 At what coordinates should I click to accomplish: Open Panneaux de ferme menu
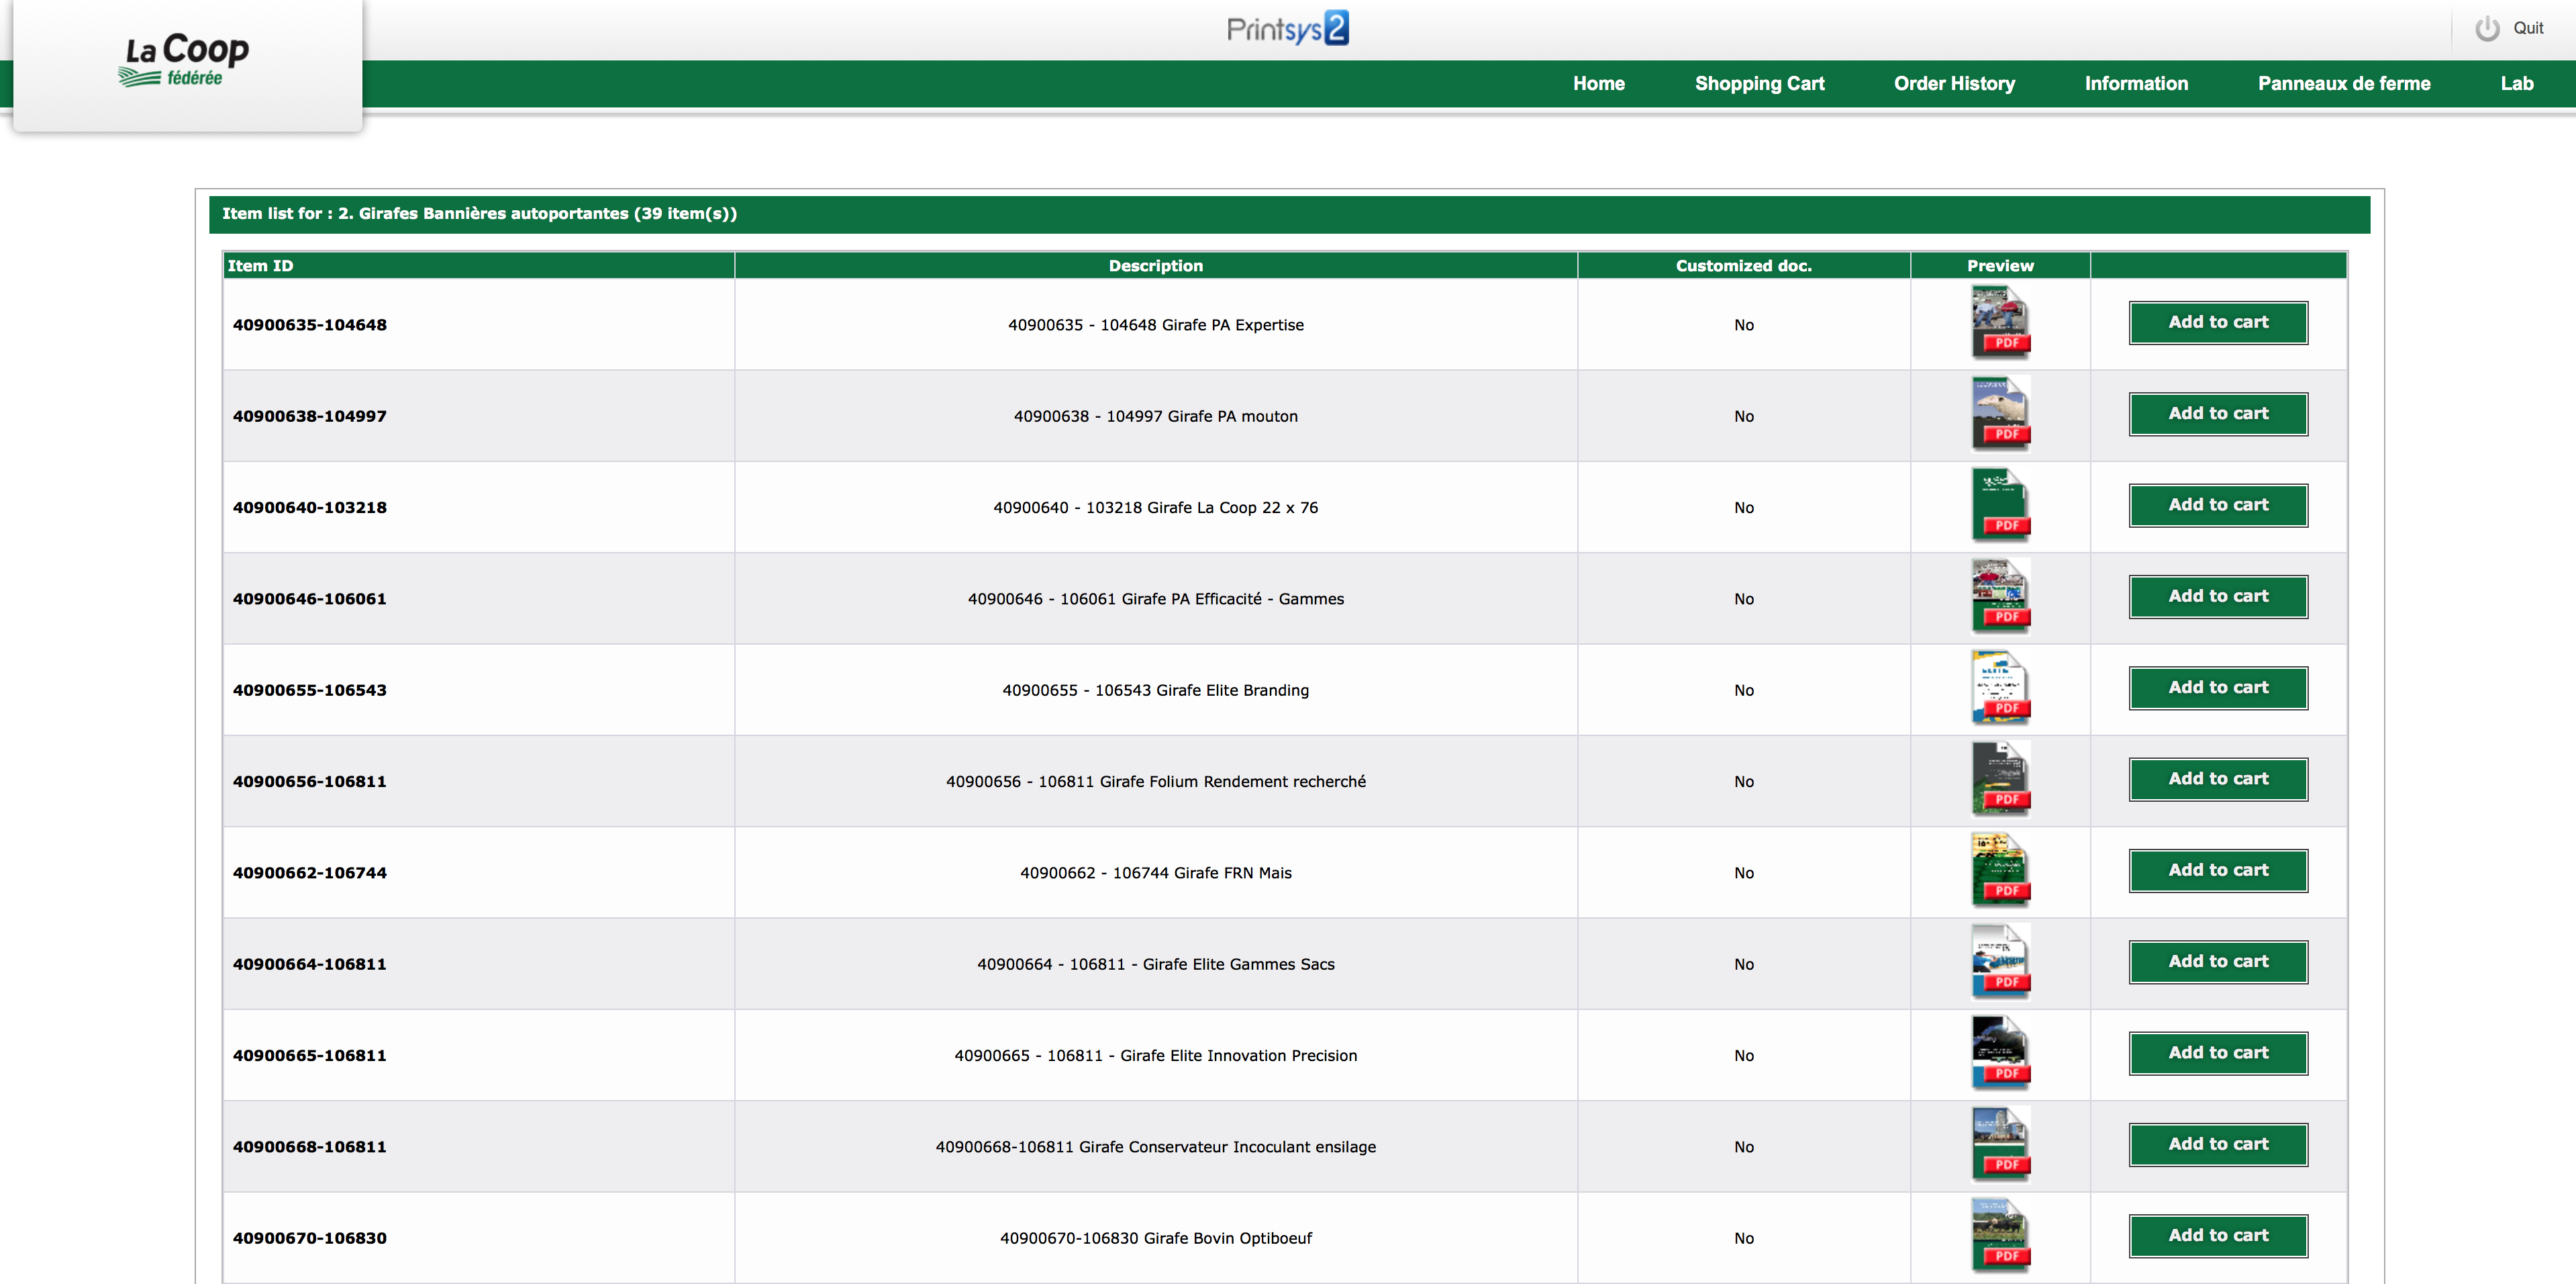point(2343,84)
